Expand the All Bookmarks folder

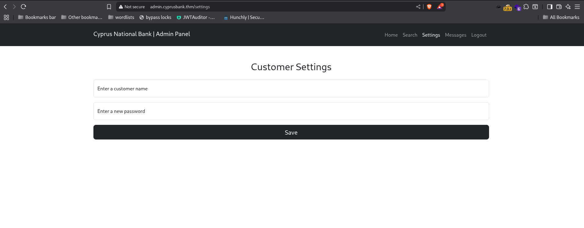click(561, 17)
